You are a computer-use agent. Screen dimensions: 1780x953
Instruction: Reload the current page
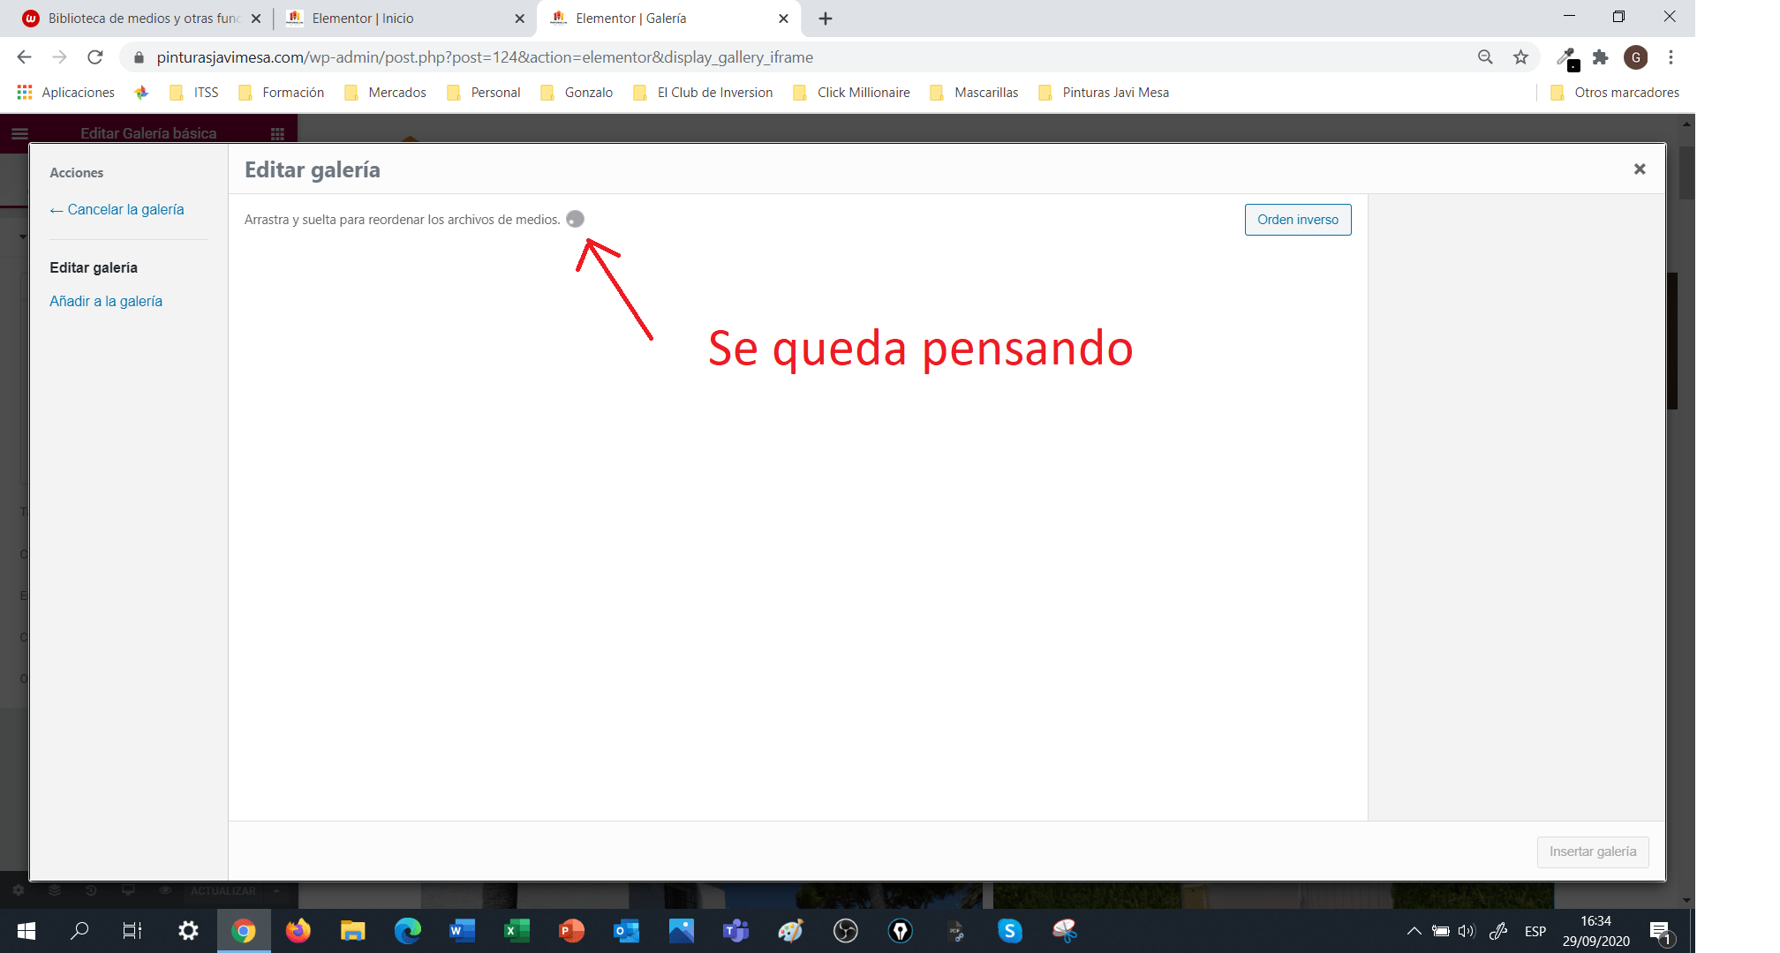(95, 57)
